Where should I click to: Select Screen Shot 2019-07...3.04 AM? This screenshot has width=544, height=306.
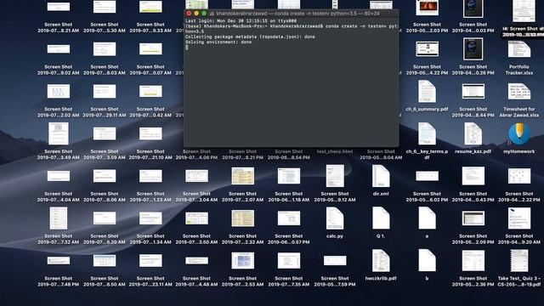pyautogui.click(x=196, y=176)
